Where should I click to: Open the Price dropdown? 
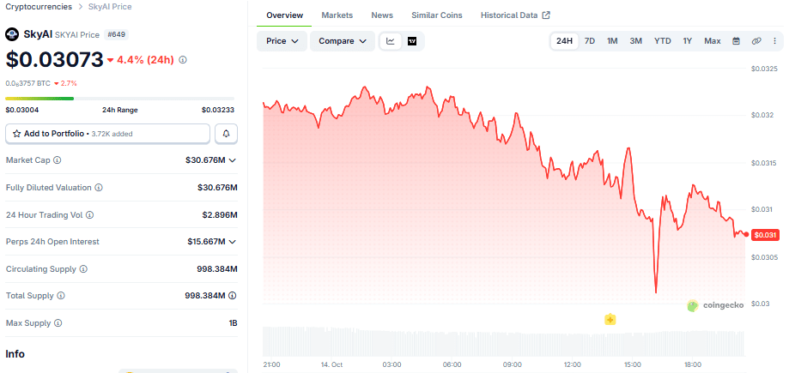282,41
